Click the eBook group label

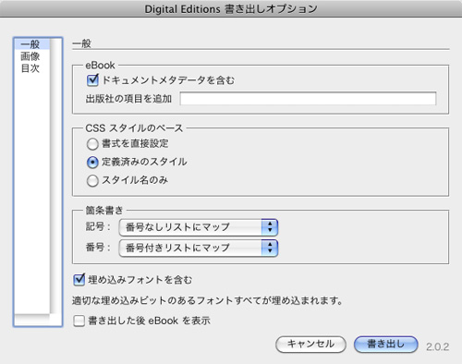(x=100, y=66)
